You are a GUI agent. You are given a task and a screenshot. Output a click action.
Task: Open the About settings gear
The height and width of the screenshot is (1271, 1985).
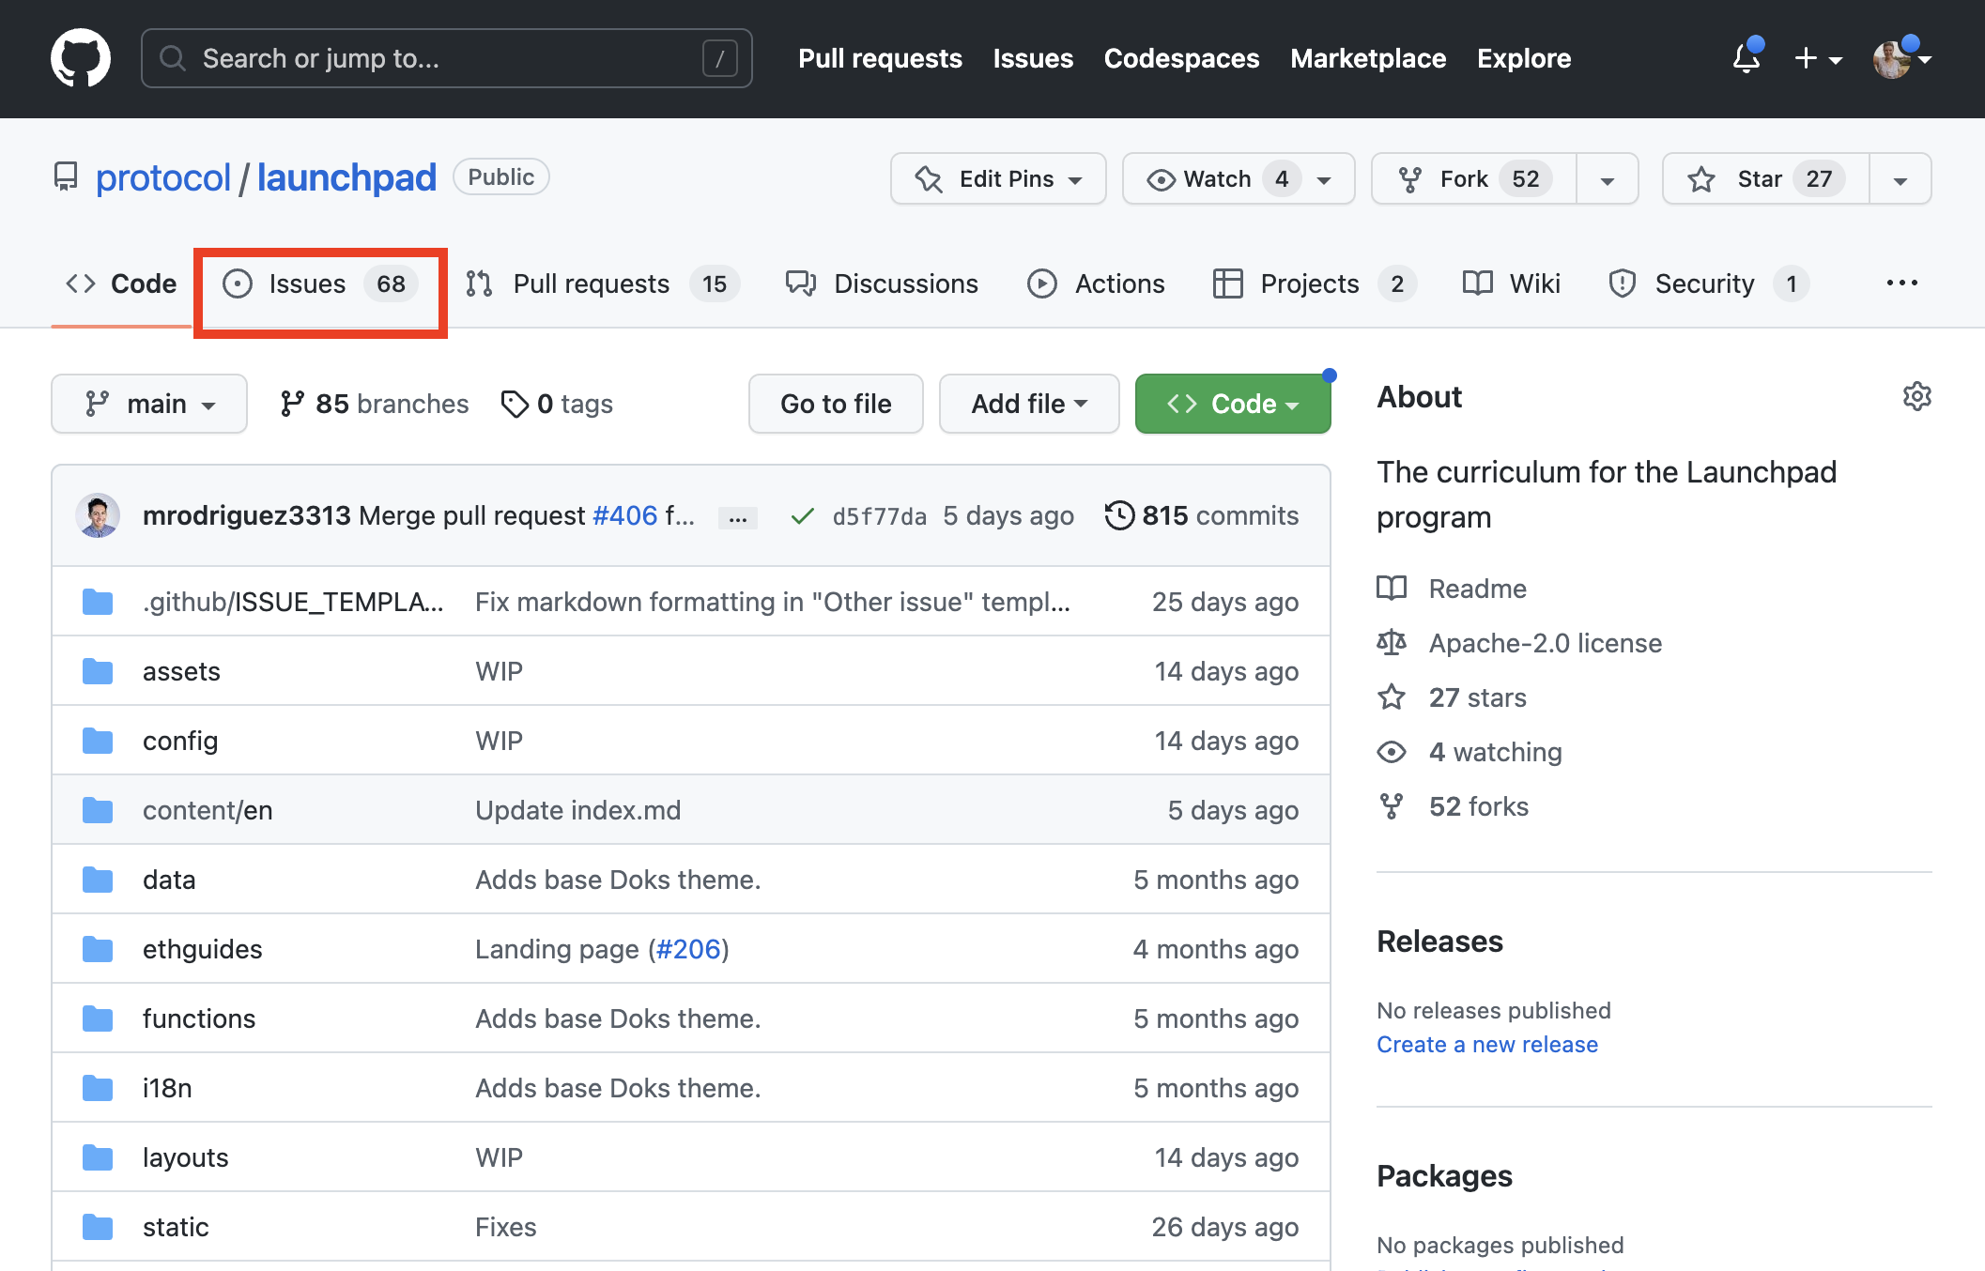coord(1916,396)
